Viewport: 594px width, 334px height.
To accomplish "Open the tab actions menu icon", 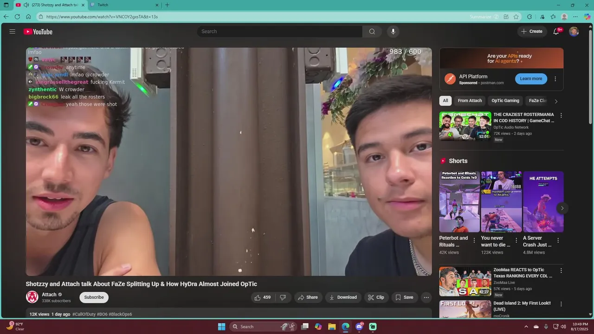I will (x=6, y=5).
